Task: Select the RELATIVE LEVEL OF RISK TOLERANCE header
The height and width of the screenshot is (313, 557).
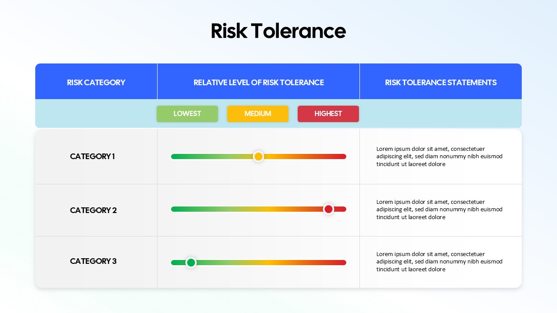Action: (x=258, y=82)
